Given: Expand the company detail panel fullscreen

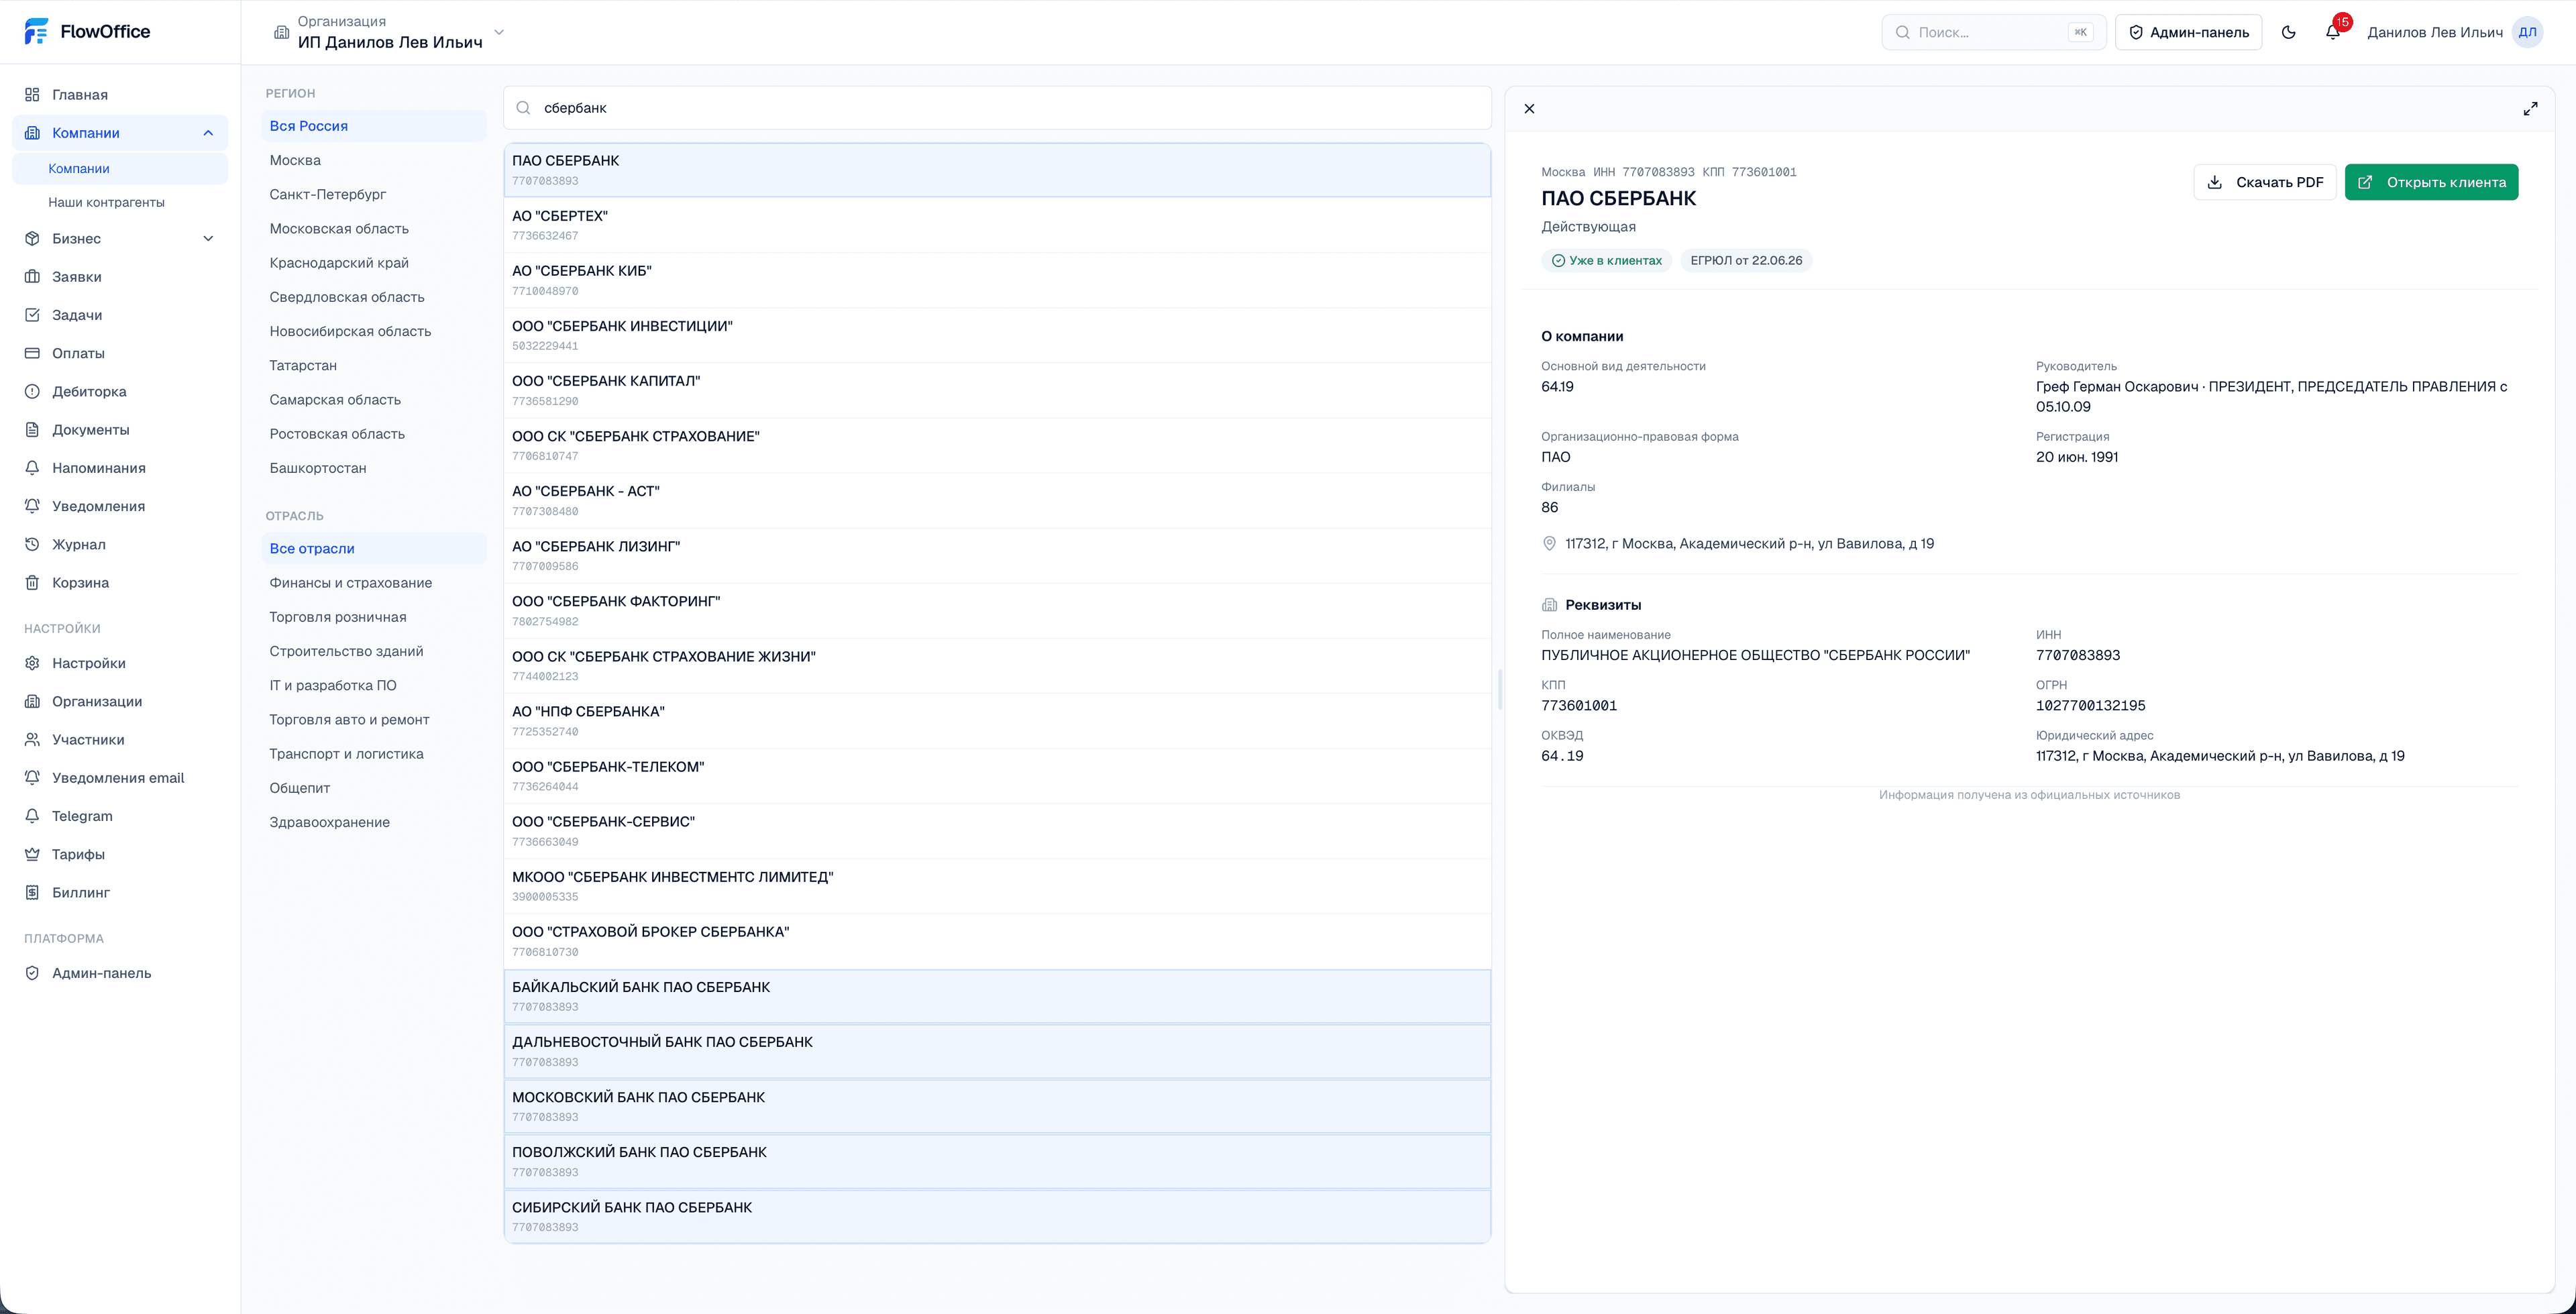Looking at the screenshot, I should [x=2530, y=108].
